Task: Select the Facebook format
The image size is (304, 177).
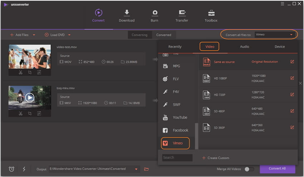Action: [x=176, y=130]
